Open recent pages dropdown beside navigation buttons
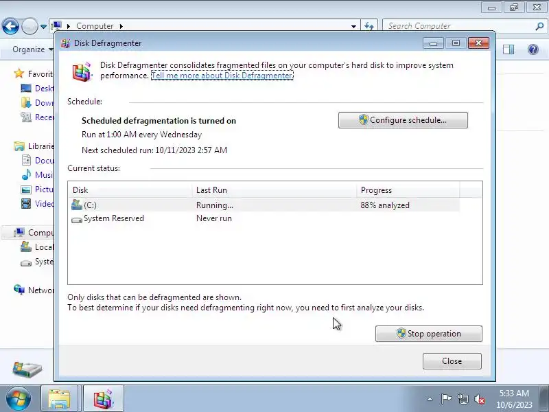This screenshot has width=549, height=412. (x=43, y=26)
